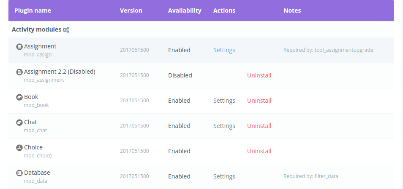Image resolution: width=403 pixels, height=189 pixels.
Task: Click the Assignment module icon
Action: [x=19, y=47]
